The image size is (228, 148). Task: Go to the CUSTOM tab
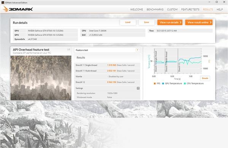pos(172,9)
